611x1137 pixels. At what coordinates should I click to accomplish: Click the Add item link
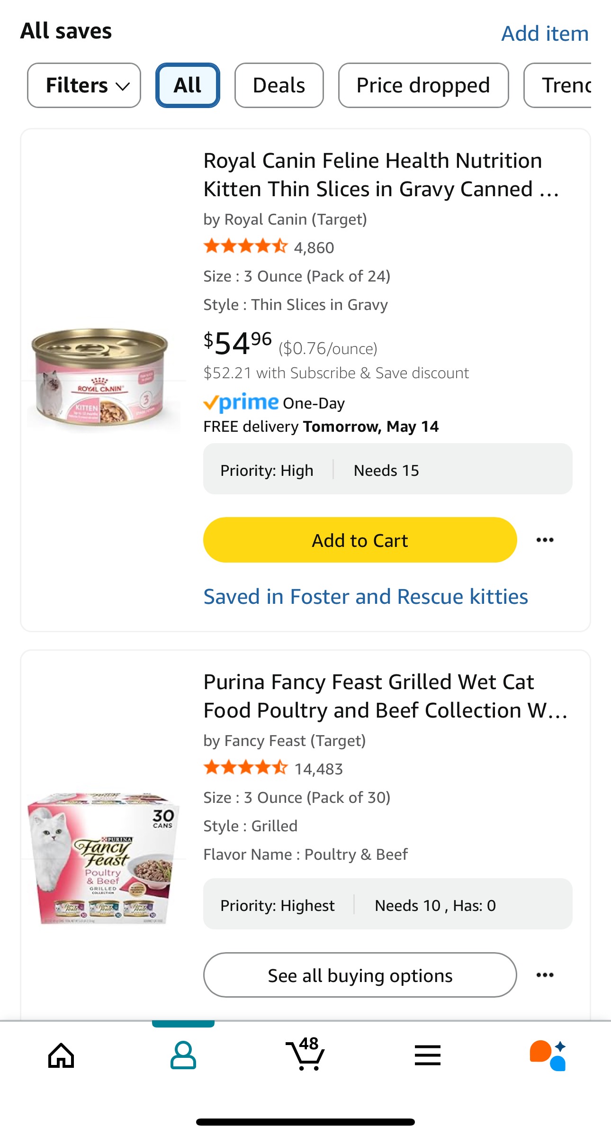coord(545,34)
